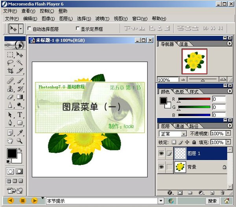
Task: Open the 滤镜(T) menu
Action: click(102, 18)
